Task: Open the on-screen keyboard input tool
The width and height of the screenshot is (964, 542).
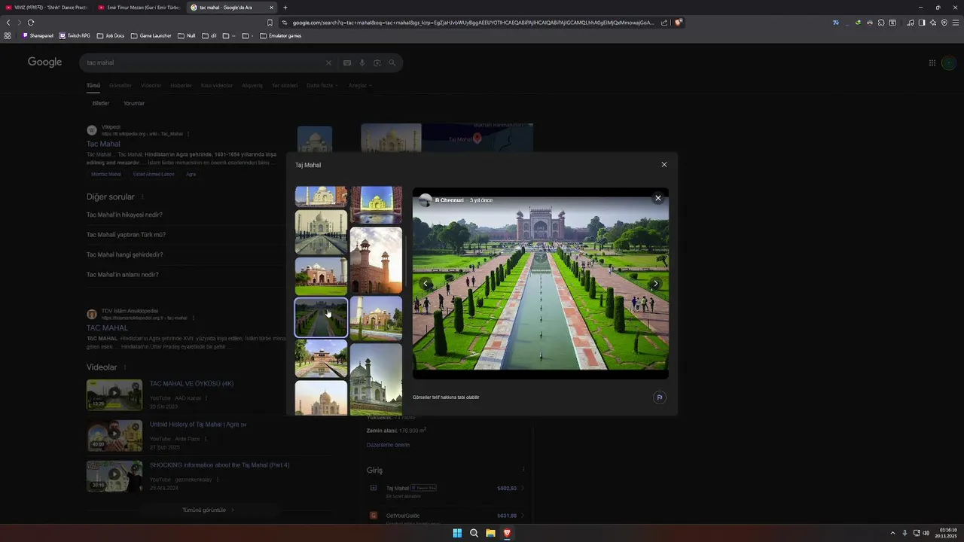Action: 347,63
